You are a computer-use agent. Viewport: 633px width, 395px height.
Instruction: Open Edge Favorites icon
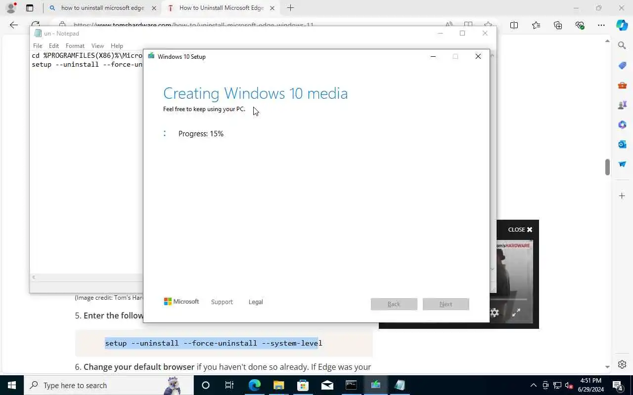(536, 25)
